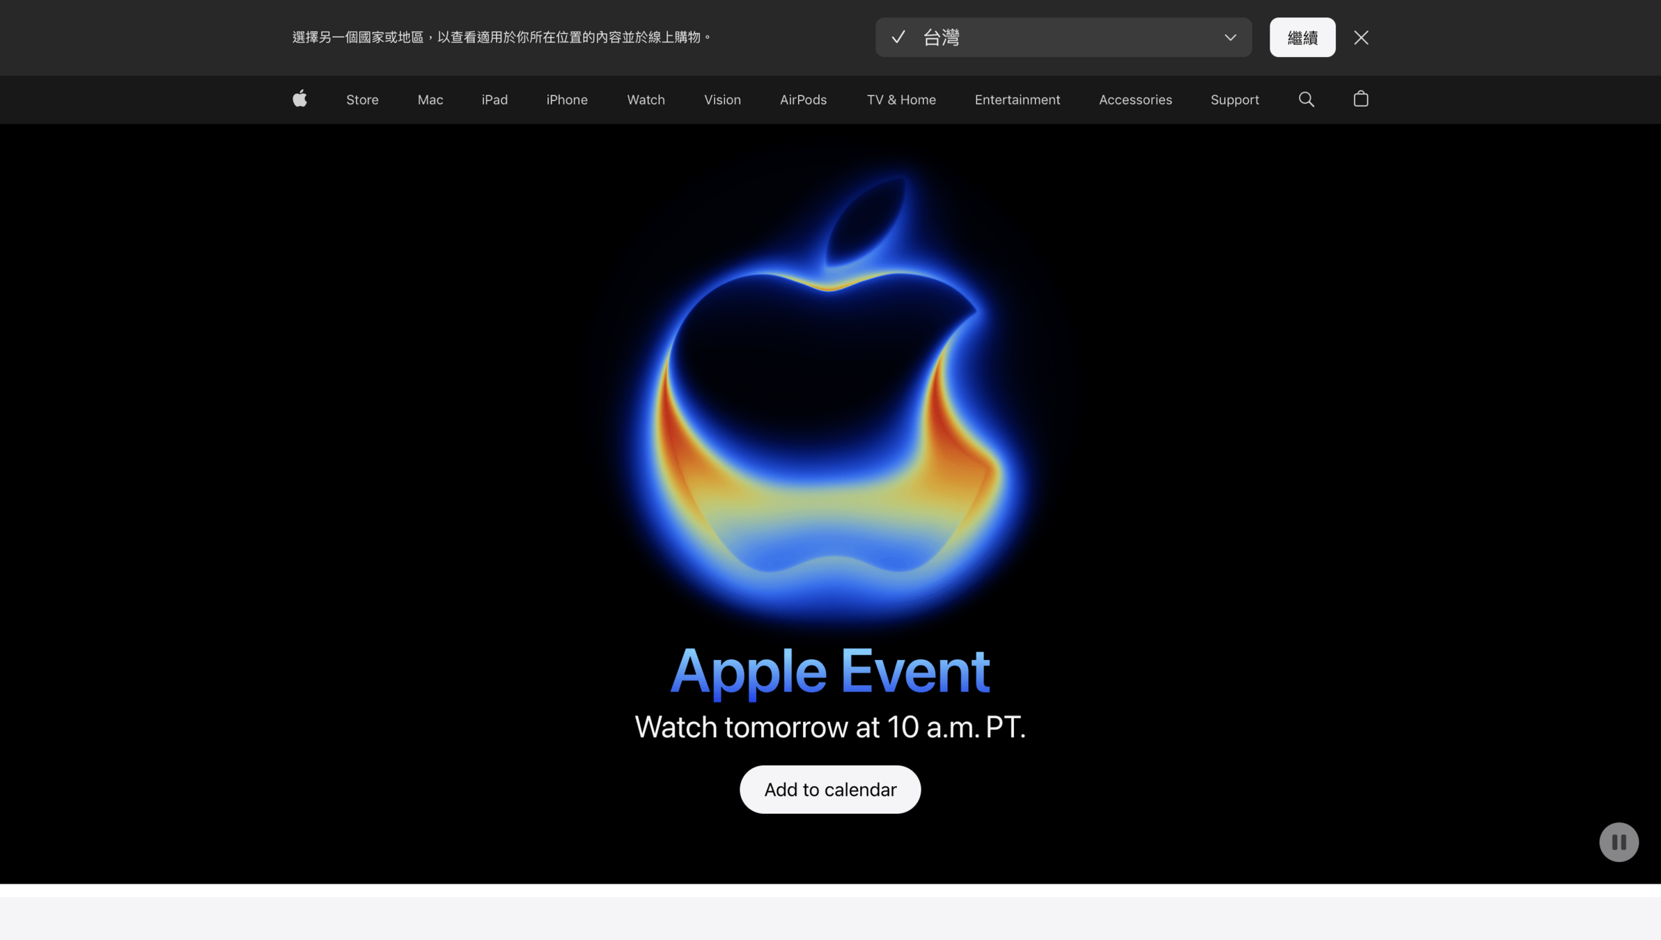Open the shopping bag icon
The image size is (1661, 940).
pyautogui.click(x=1361, y=99)
